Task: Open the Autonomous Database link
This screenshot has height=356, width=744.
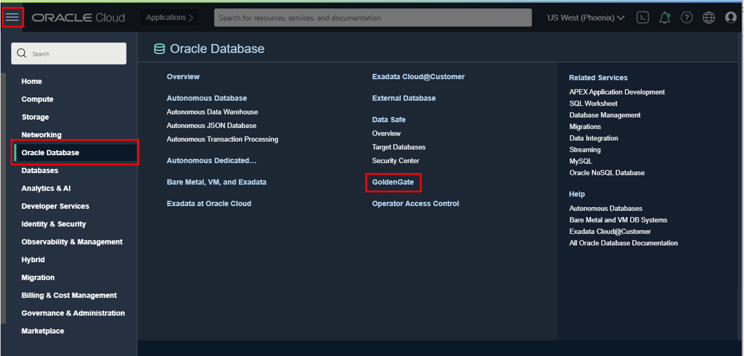Action: [x=207, y=98]
